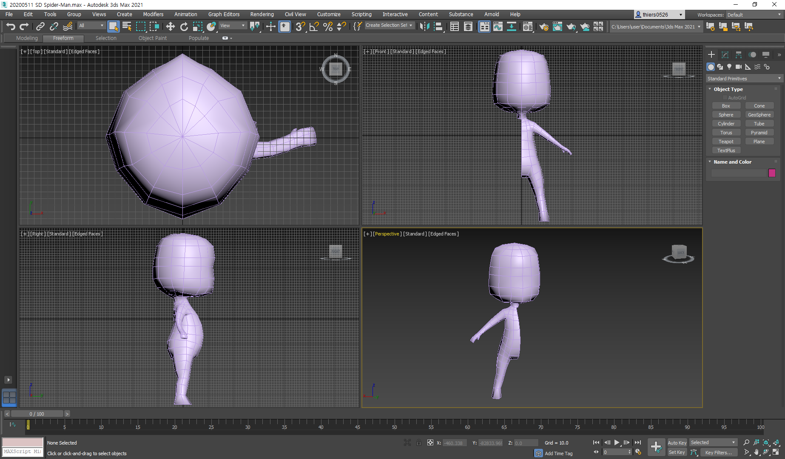The image size is (785, 459).
Task: Create a Box primitive
Action: [726, 106]
